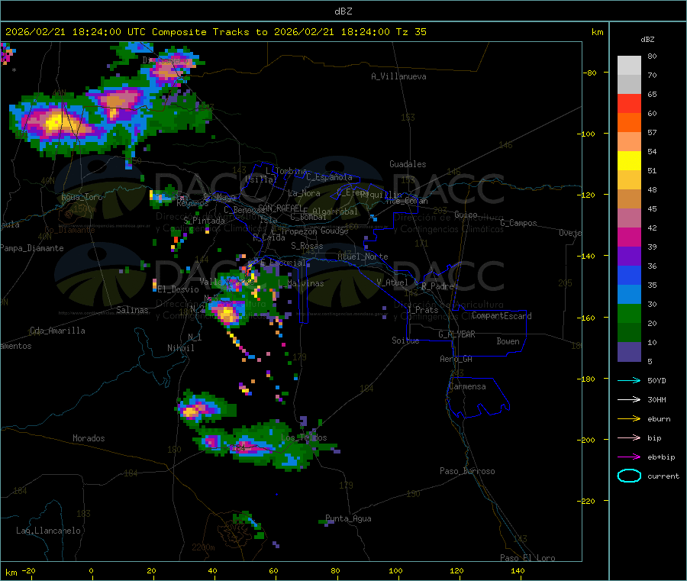Click the 'Aero_GA' map label

click(456, 360)
